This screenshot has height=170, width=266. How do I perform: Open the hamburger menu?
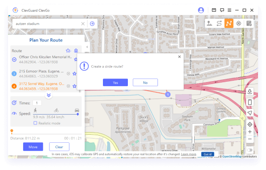[x=229, y=10]
